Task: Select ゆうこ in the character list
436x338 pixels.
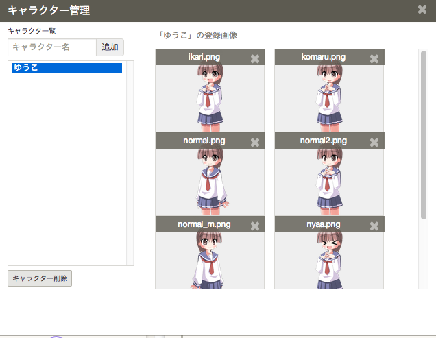Action: [67, 68]
